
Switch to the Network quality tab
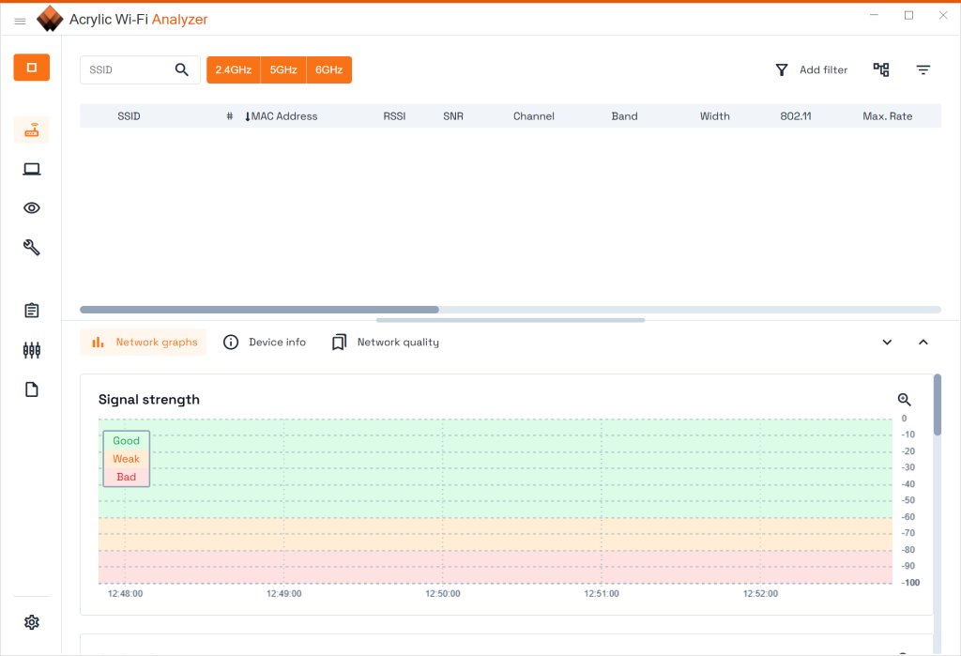coord(386,343)
